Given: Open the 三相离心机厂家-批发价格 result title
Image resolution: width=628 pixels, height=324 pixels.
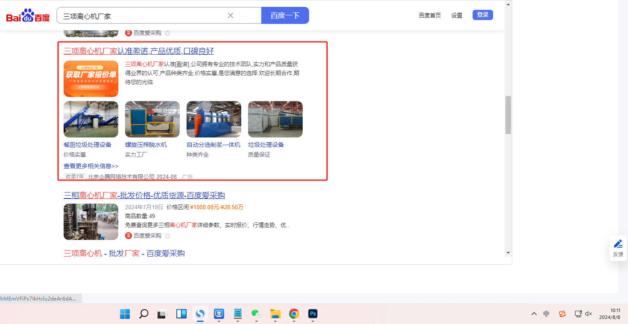Looking at the screenshot, I should pyautogui.click(x=144, y=196).
